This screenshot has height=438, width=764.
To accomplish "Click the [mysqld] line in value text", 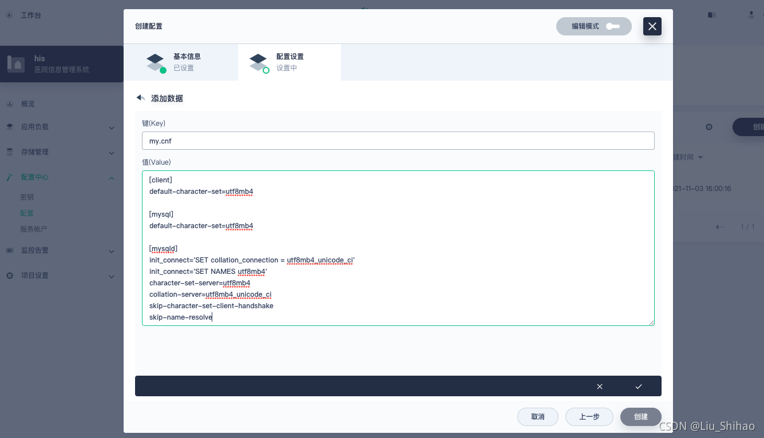I will click(164, 249).
